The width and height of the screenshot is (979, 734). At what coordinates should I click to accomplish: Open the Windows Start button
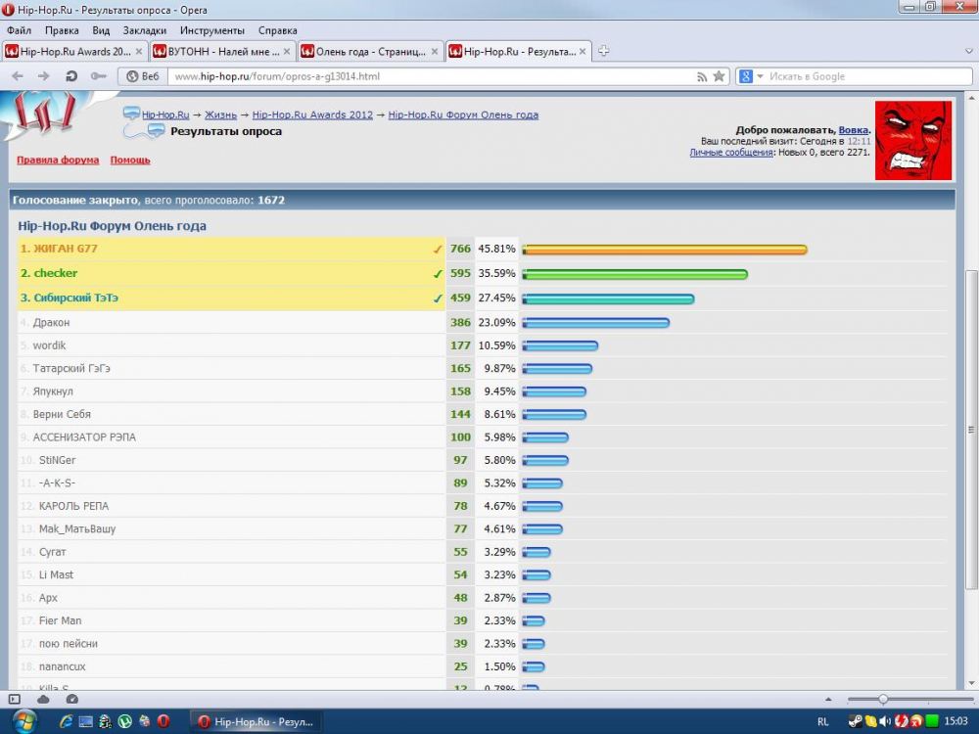(23, 721)
